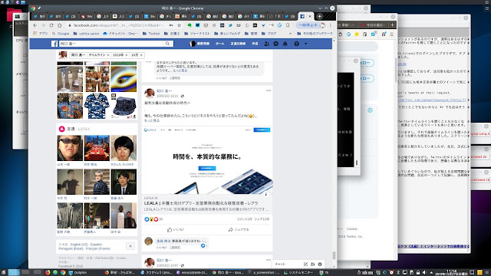Viewport: 491px width, 276px height.
Task: Open chat settings gear in chat bar
Action: 320,264
